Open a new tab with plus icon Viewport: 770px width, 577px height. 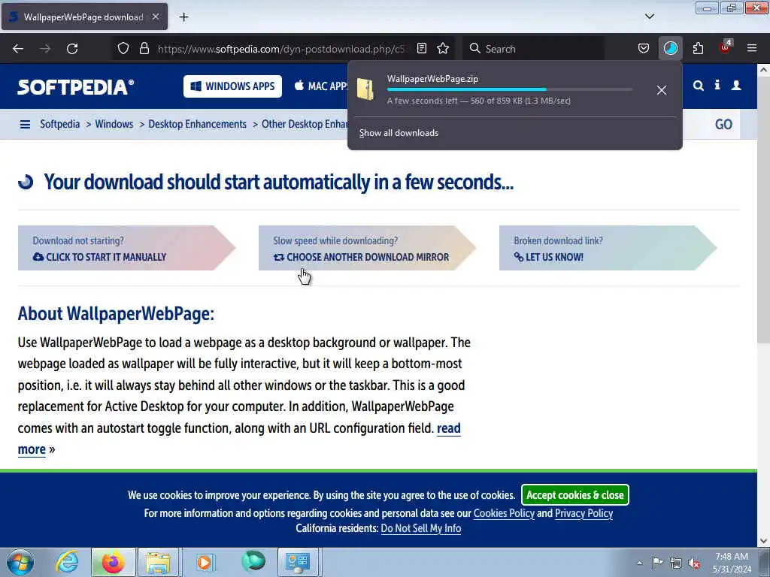point(183,17)
